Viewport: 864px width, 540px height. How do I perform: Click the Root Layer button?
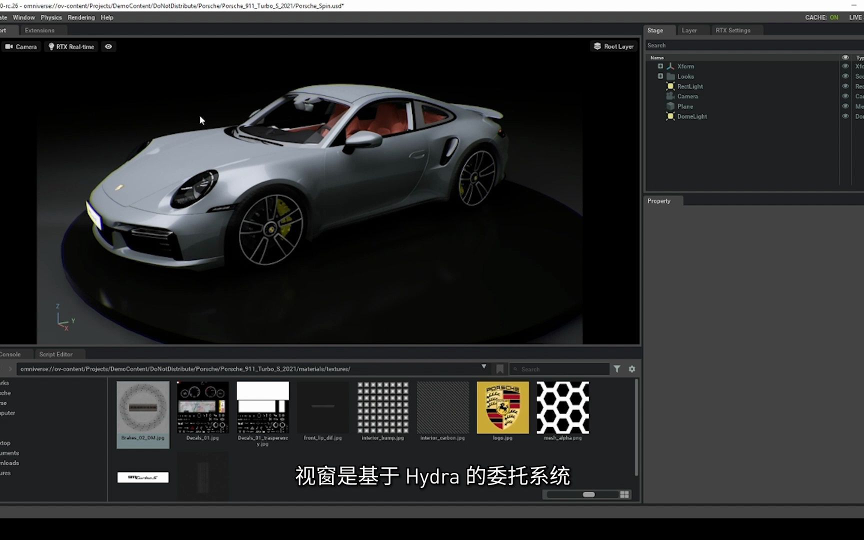pos(613,46)
